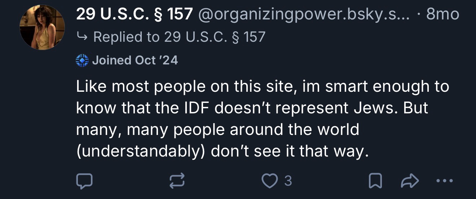
Task: Click the profile avatar photo
Action: [x=42, y=28]
